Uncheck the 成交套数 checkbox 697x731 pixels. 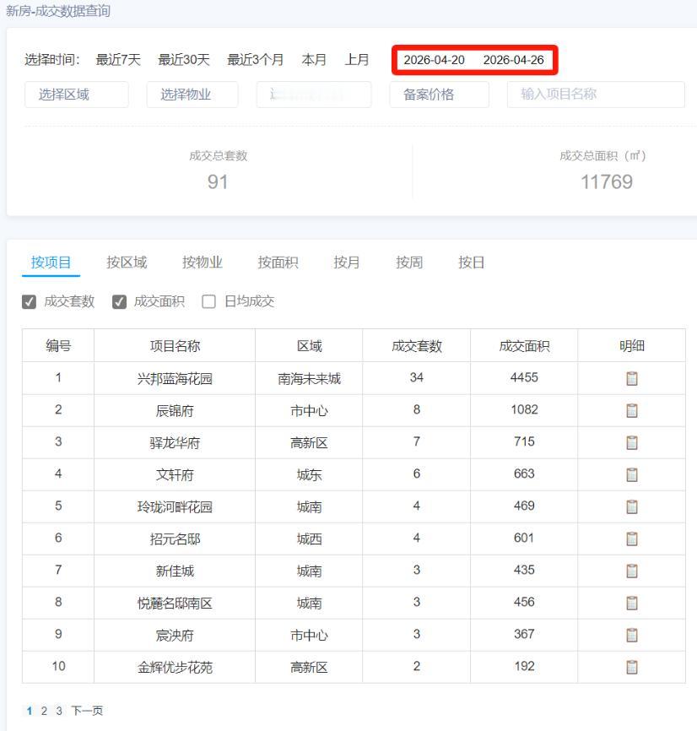(x=29, y=301)
